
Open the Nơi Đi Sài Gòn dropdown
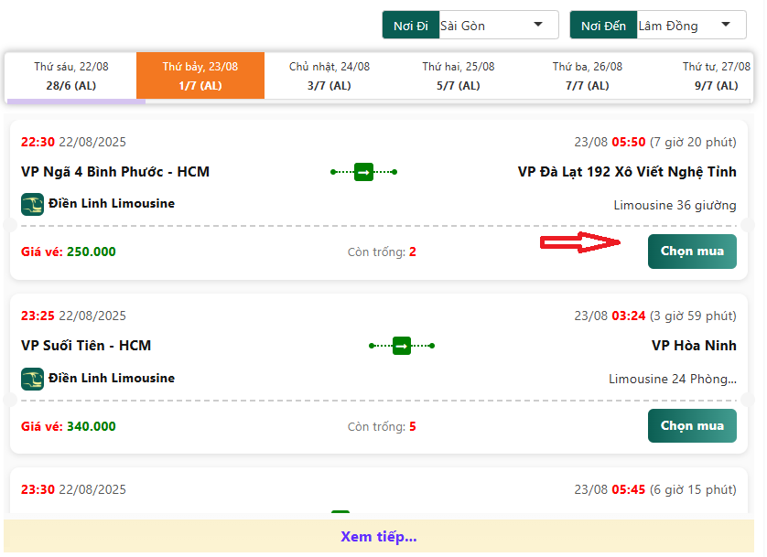pos(499,25)
